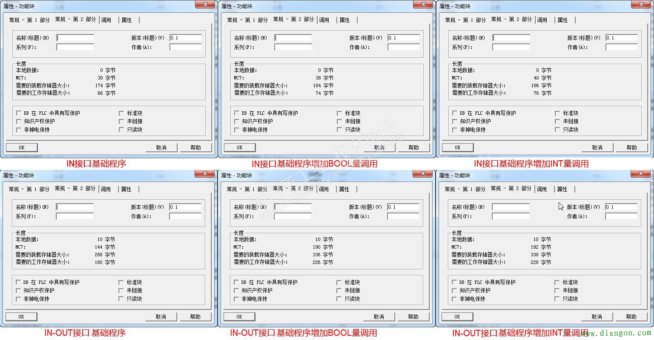Click the 186 字节 load memory value
The height and width of the screenshot is (340, 654).
pyautogui.click(x=541, y=85)
